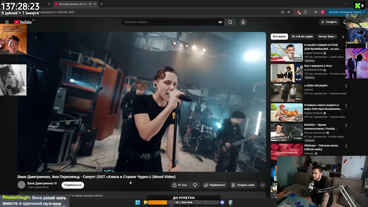Subscribe with the 'Подписаться' button

click(x=73, y=185)
